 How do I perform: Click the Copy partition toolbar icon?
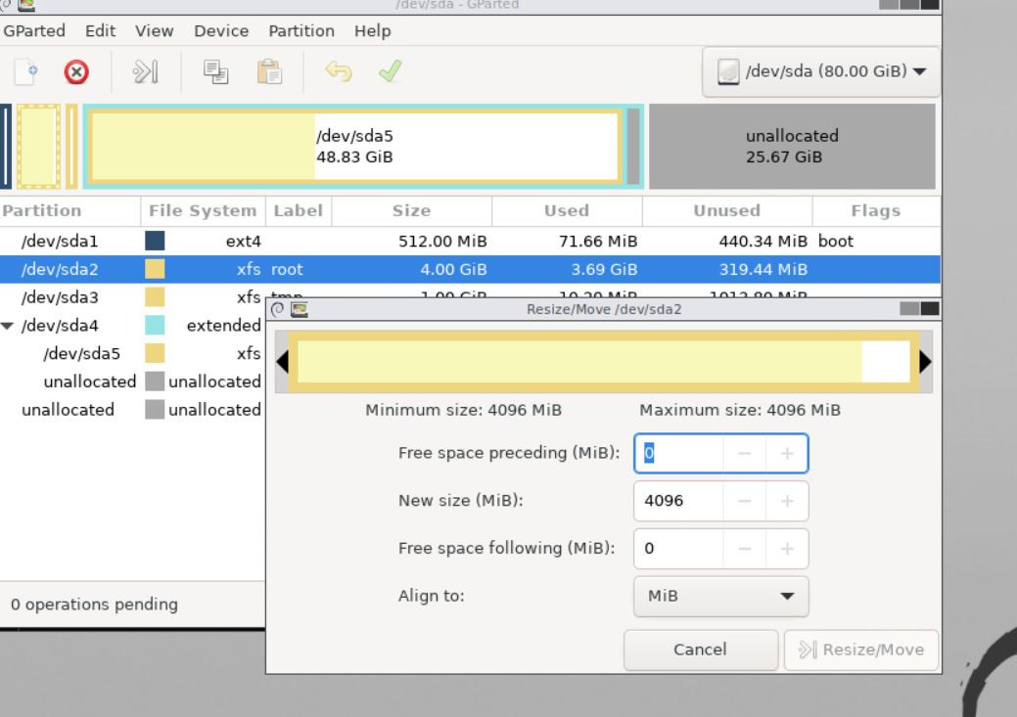(215, 71)
